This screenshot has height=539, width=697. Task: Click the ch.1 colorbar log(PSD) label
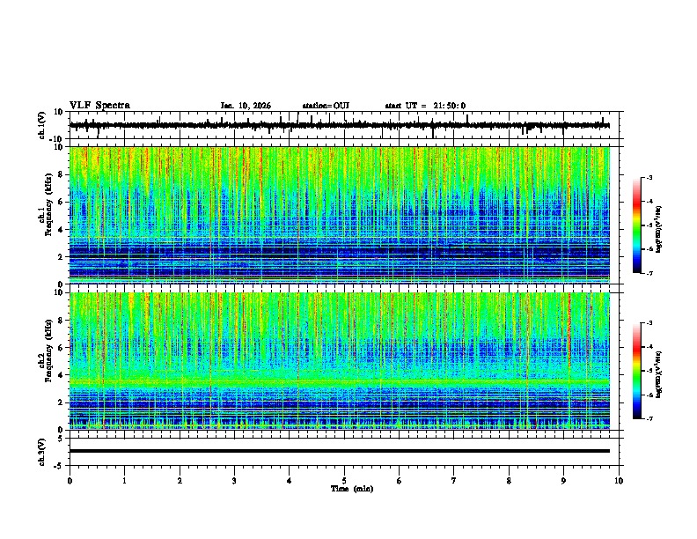click(659, 230)
